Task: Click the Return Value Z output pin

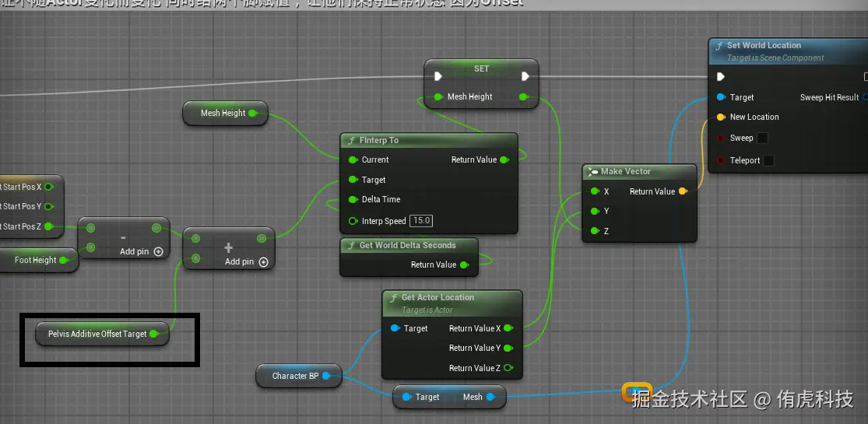Action: pos(508,368)
